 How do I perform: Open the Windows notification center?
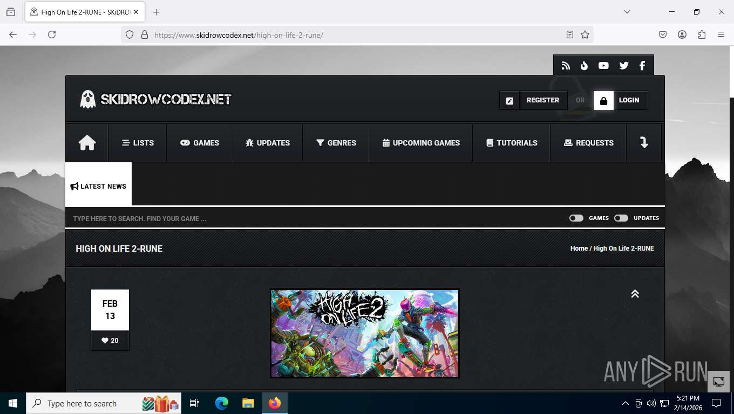pyautogui.click(x=716, y=403)
